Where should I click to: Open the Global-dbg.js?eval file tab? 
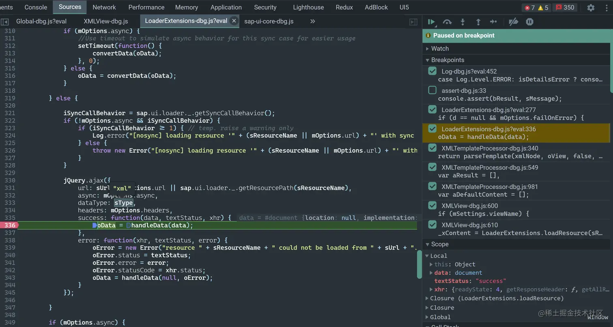pyautogui.click(x=41, y=21)
